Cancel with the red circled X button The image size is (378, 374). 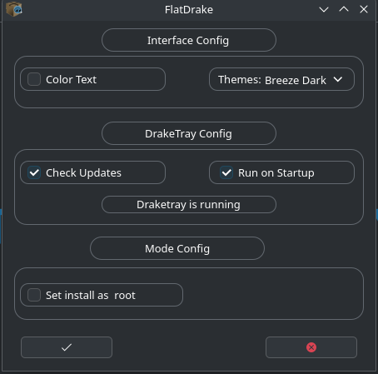tap(311, 347)
